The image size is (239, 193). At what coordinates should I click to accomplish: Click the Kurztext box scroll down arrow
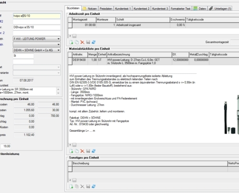point(58,93)
